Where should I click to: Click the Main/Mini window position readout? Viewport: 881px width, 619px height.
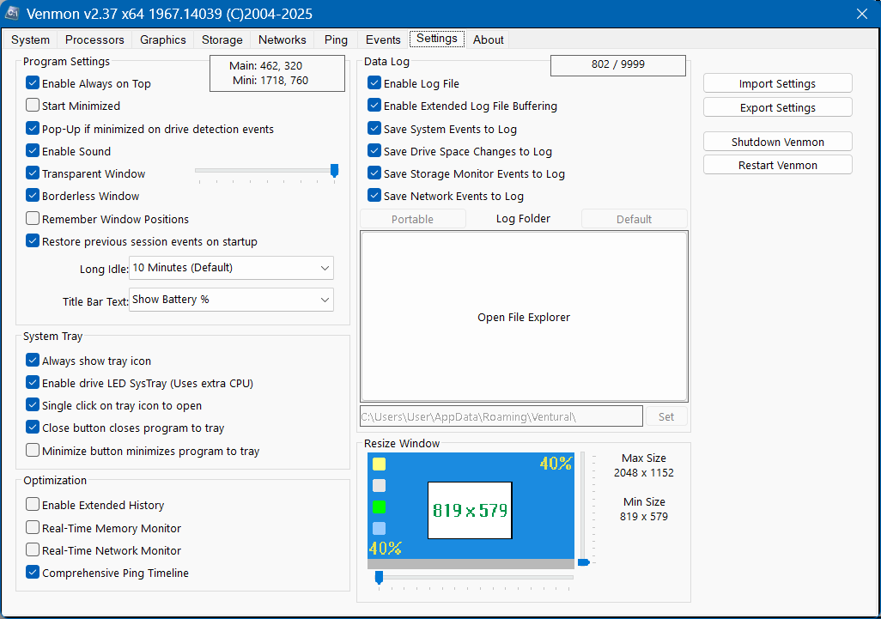tap(277, 73)
